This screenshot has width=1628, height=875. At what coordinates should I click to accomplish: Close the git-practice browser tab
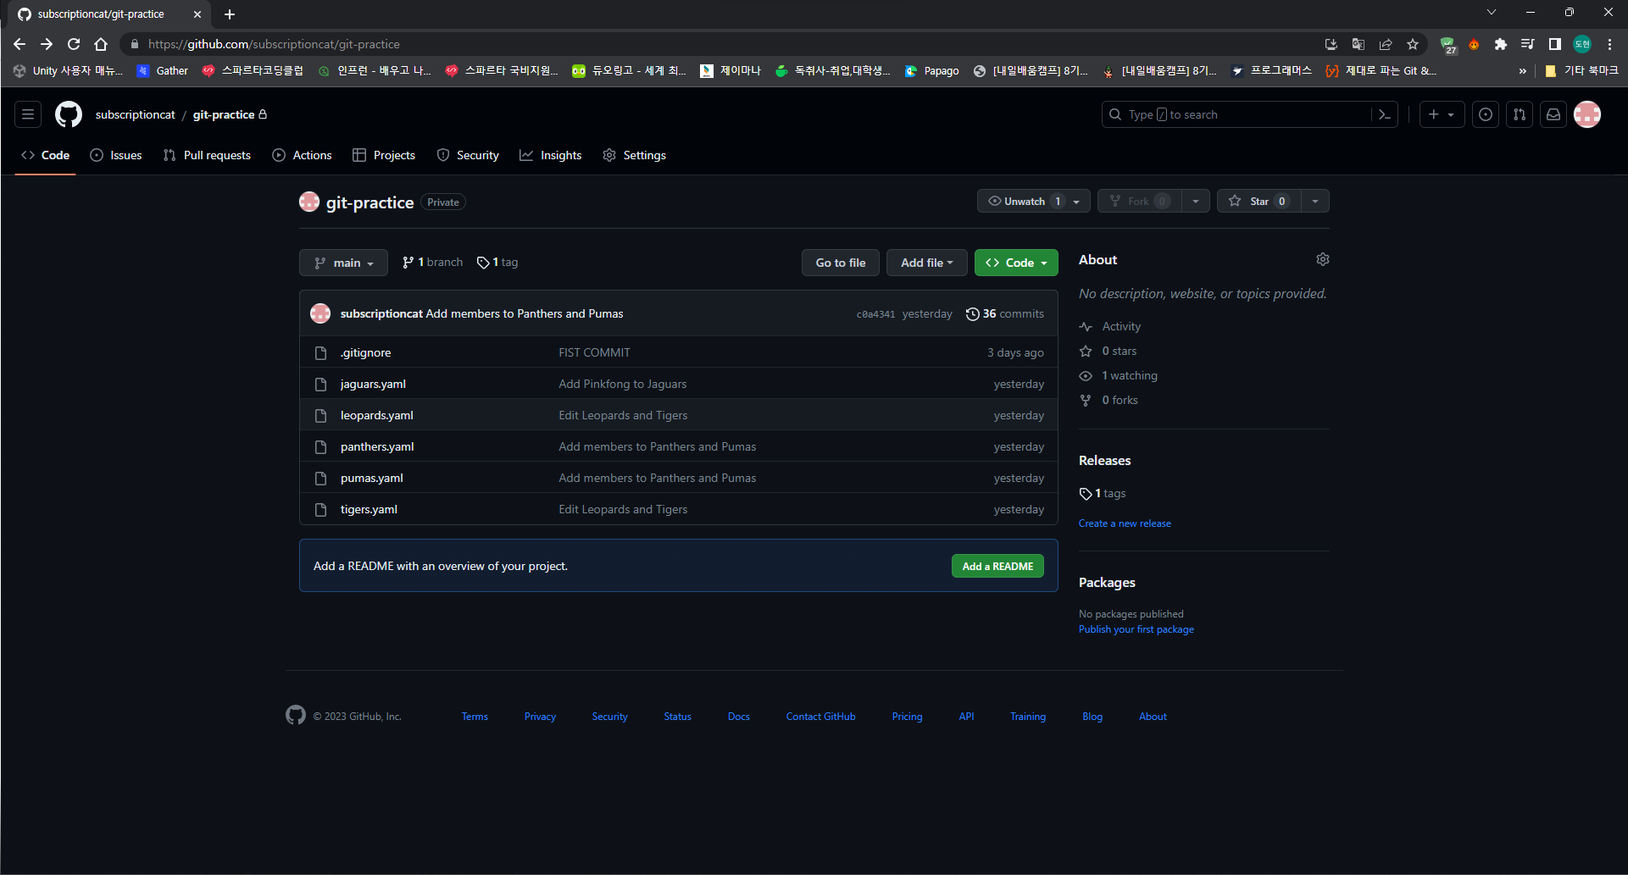[197, 14]
